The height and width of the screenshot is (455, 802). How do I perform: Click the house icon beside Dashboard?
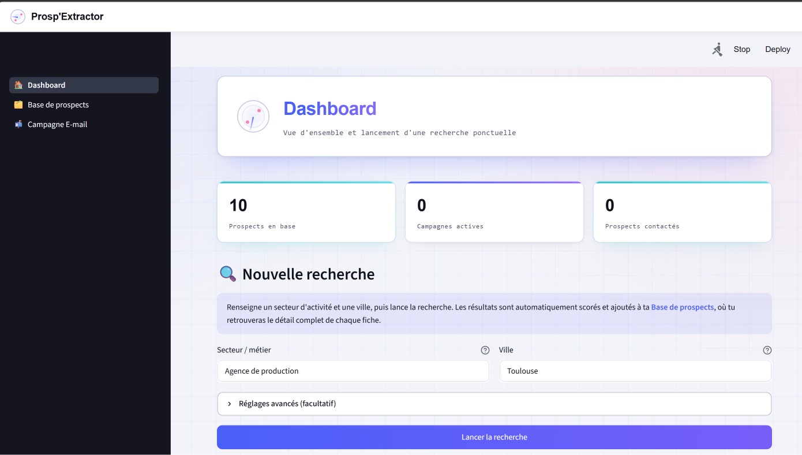tap(18, 85)
